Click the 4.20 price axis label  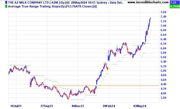(163, 89)
